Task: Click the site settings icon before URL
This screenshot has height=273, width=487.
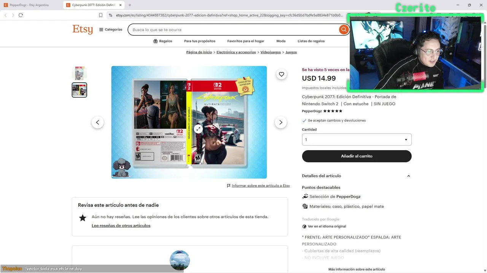Action: tap(110, 15)
